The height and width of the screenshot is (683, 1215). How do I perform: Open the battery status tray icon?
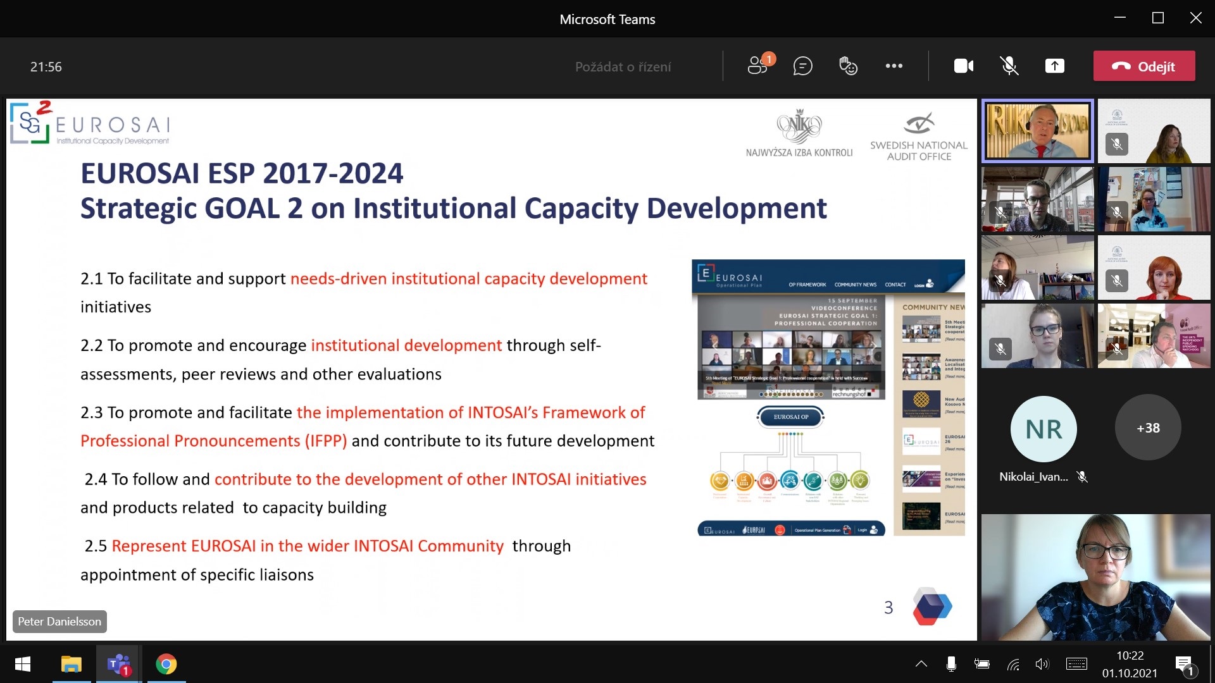point(982,664)
